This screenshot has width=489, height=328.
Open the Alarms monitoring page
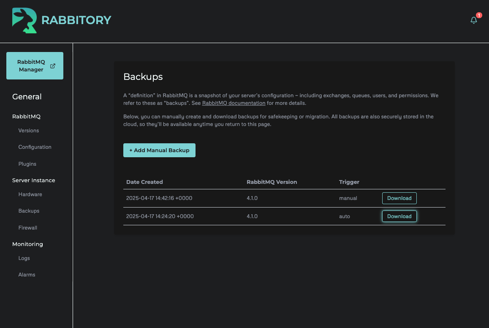pos(27,274)
